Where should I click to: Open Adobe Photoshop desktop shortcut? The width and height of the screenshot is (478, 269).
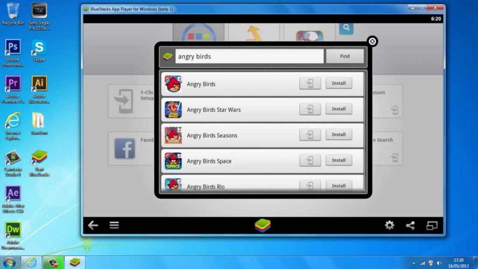click(x=13, y=52)
